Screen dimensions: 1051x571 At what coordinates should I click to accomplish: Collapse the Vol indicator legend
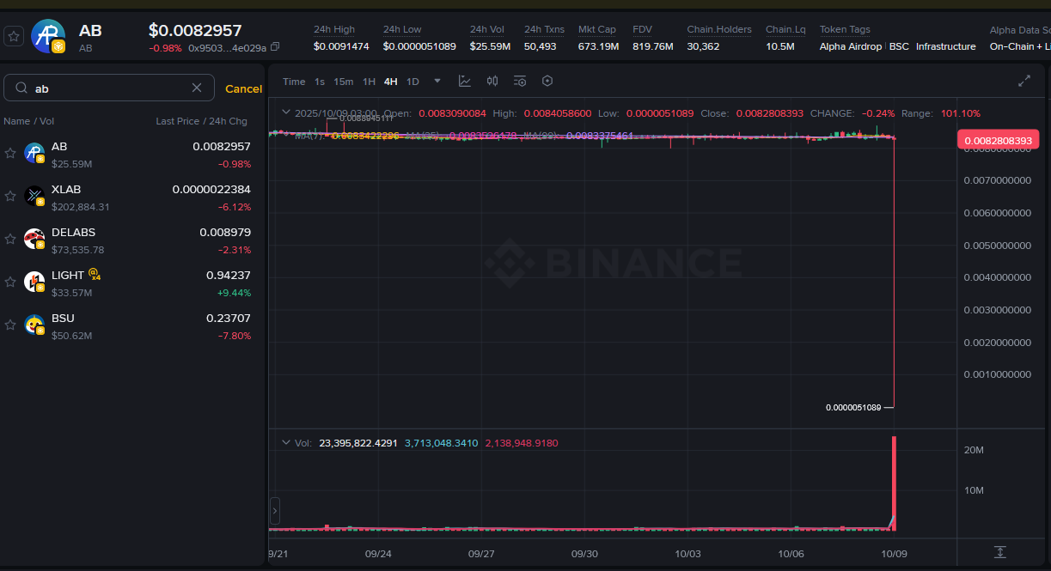point(285,443)
